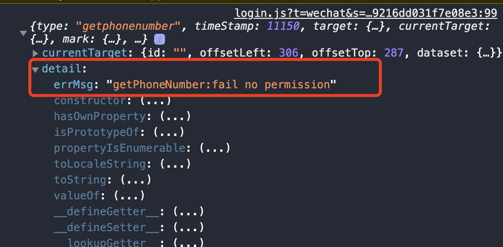Evaluate the hasOwnProperty getter ellipsis
Image resolution: width=503 pixels, height=247 pixels.
pos(175,117)
